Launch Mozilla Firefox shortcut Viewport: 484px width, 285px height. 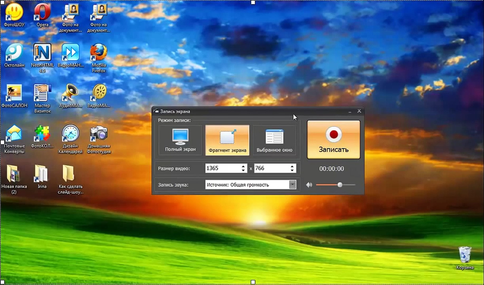pos(98,58)
